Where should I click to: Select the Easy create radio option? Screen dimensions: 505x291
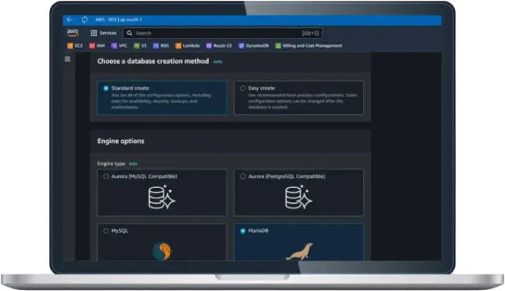(243, 88)
